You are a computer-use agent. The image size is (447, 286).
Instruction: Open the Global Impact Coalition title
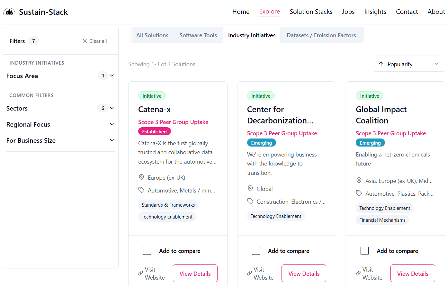(x=381, y=115)
